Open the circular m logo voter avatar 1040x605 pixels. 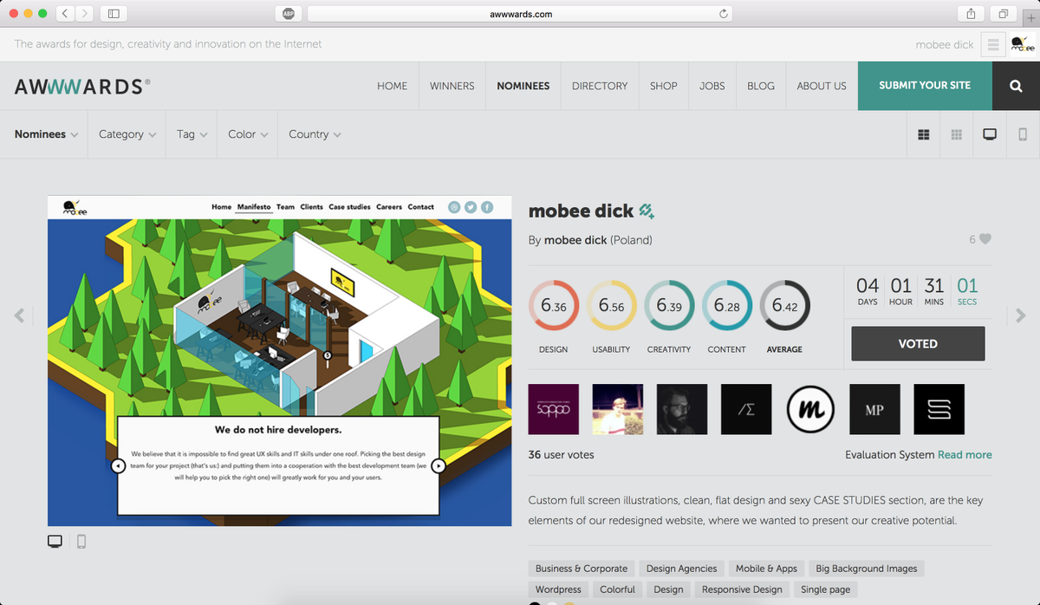[810, 409]
